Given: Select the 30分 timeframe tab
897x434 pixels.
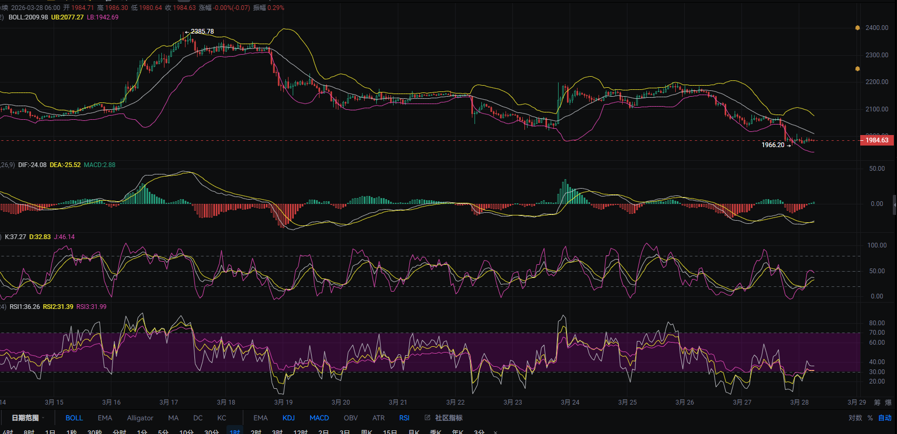Looking at the screenshot, I should click(211, 432).
